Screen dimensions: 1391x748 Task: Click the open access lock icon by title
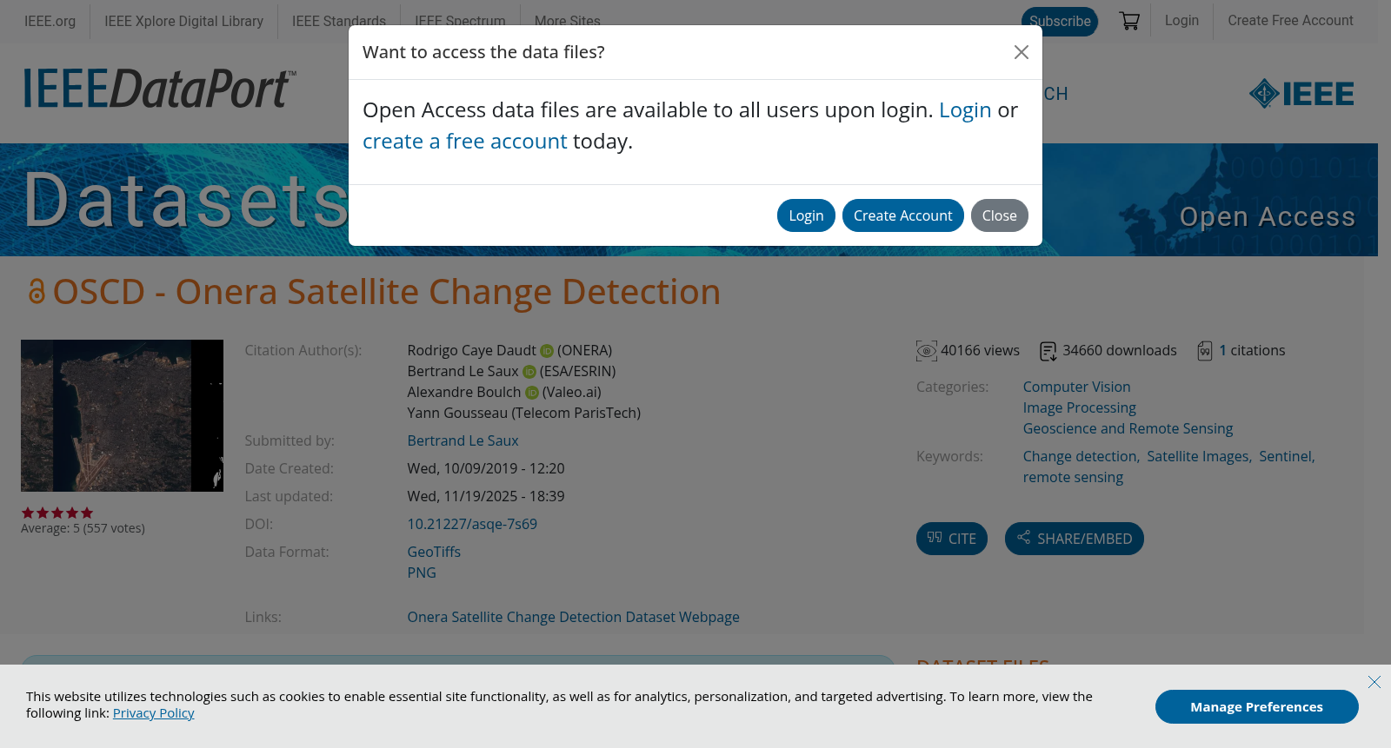[x=36, y=292]
